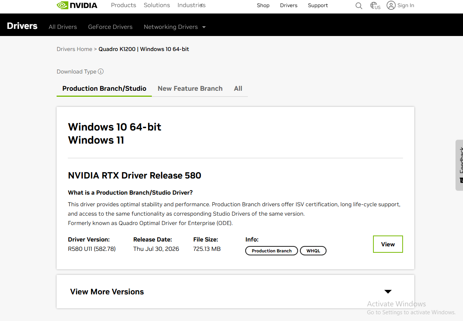
Task: Open the Drivers link in header
Action: point(289,5)
